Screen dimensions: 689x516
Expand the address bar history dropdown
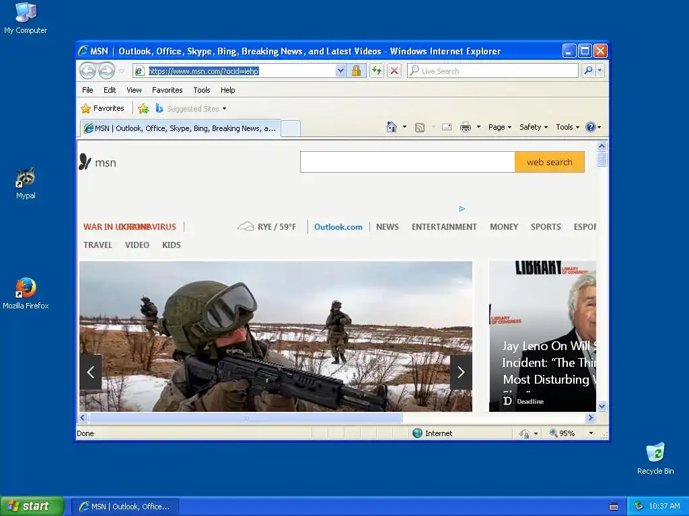tap(340, 71)
